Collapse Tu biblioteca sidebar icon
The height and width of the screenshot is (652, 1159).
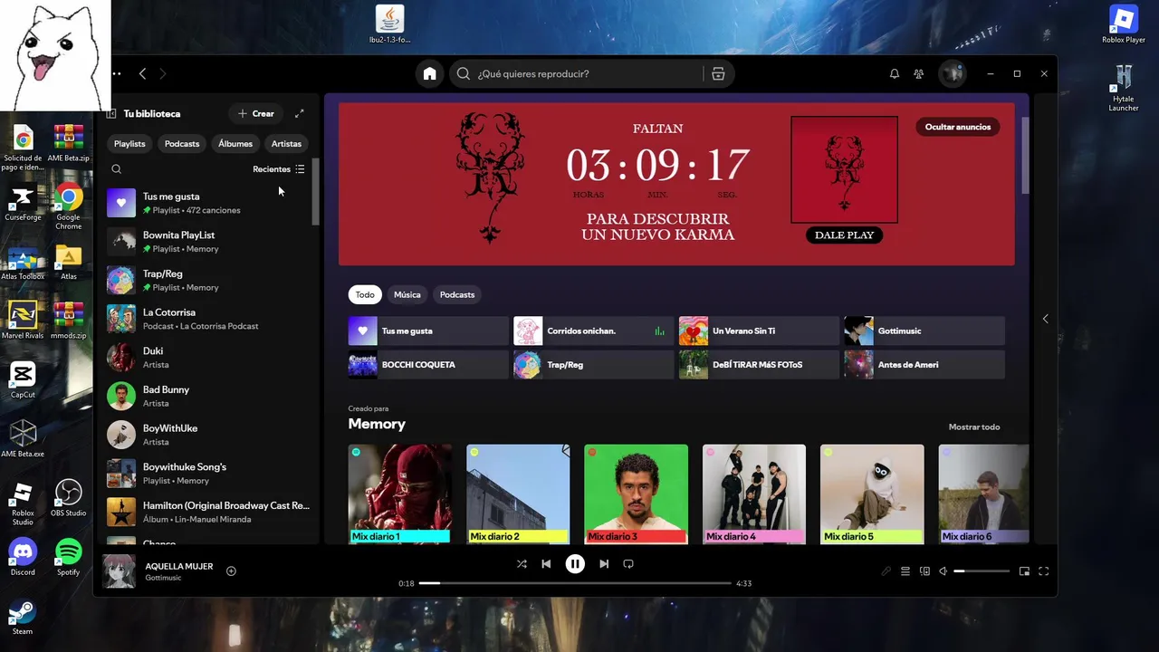pyautogui.click(x=111, y=114)
